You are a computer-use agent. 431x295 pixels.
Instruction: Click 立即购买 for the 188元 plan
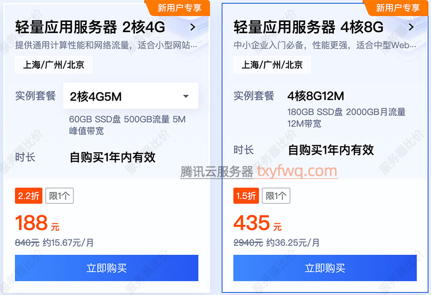(107, 268)
